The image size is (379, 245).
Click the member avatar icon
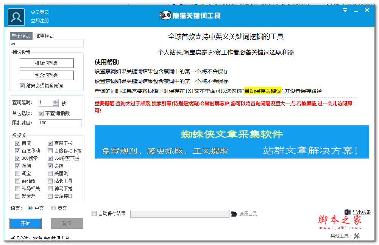coord(16,17)
